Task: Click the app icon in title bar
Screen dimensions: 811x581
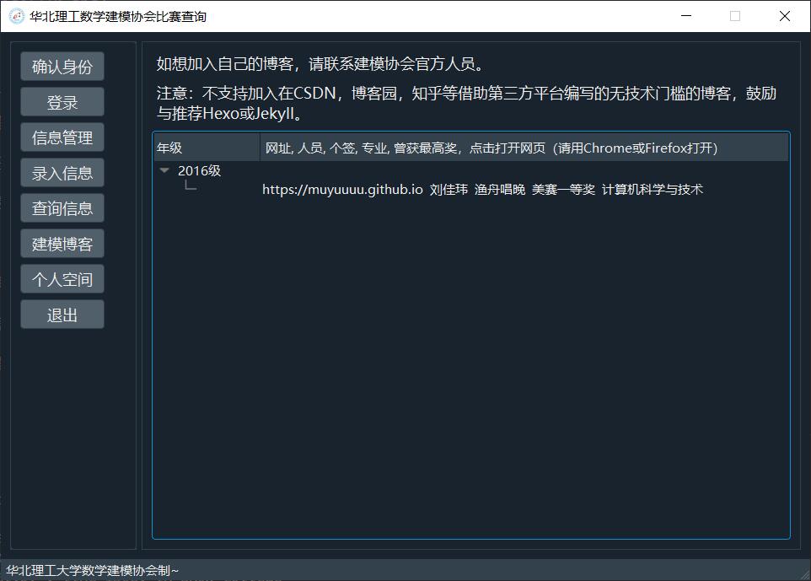Action: pos(16,16)
